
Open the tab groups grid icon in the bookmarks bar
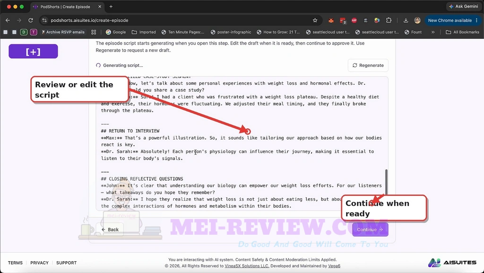(x=94, y=32)
